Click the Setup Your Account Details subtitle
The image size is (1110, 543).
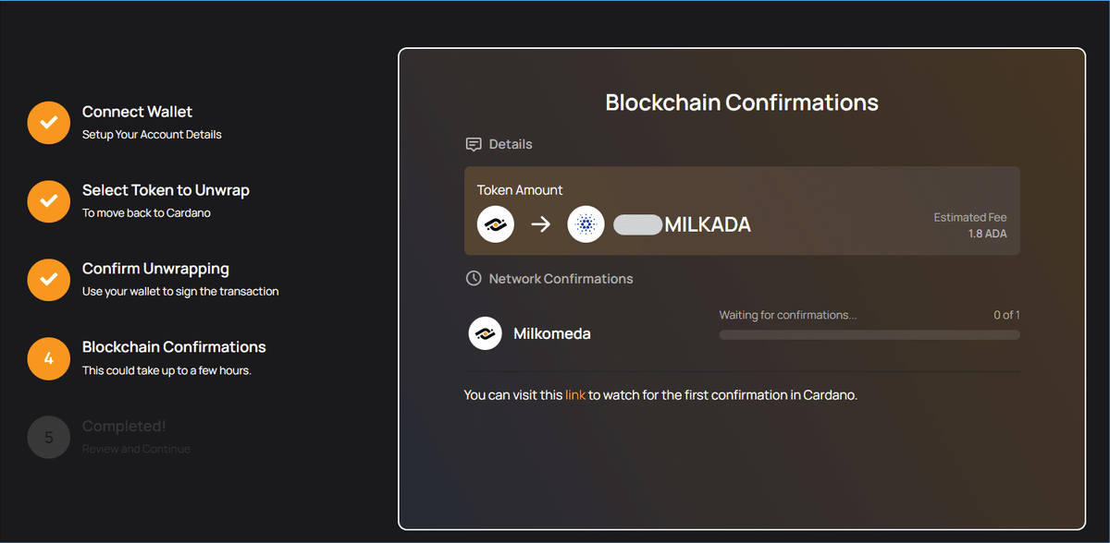(152, 135)
